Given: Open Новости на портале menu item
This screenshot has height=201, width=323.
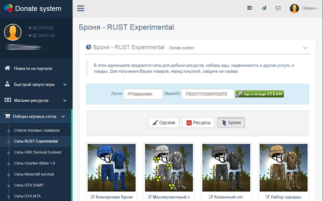Looking at the screenshot, I should coord(36,68).
